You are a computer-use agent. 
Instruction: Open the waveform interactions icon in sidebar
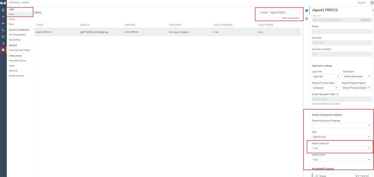pos(3,17)
